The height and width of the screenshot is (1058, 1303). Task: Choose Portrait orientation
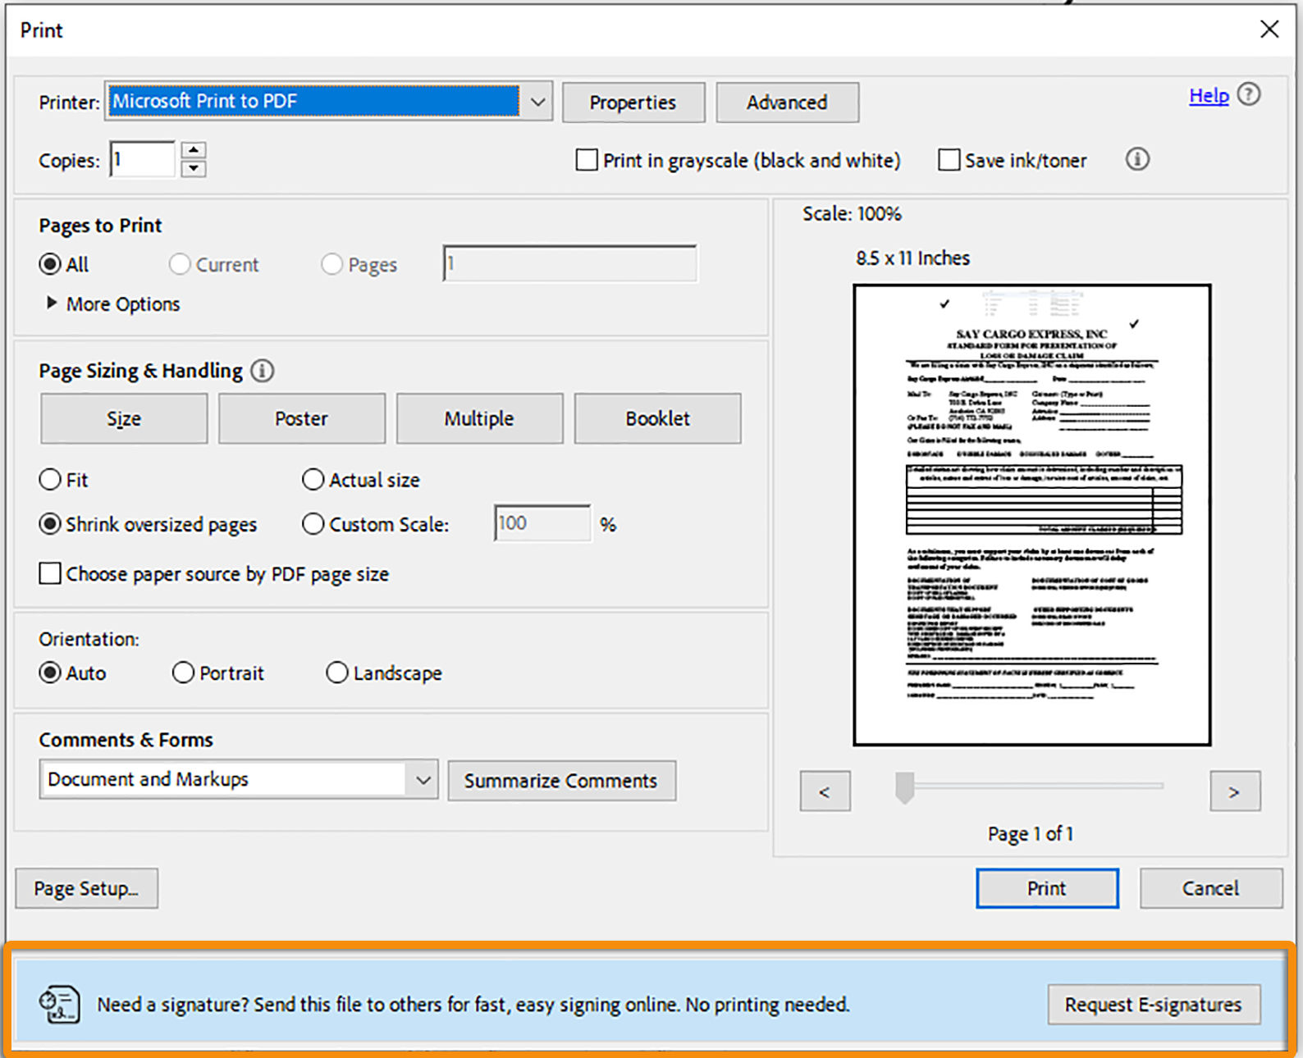pyautogui.click(x=183, y=673)
